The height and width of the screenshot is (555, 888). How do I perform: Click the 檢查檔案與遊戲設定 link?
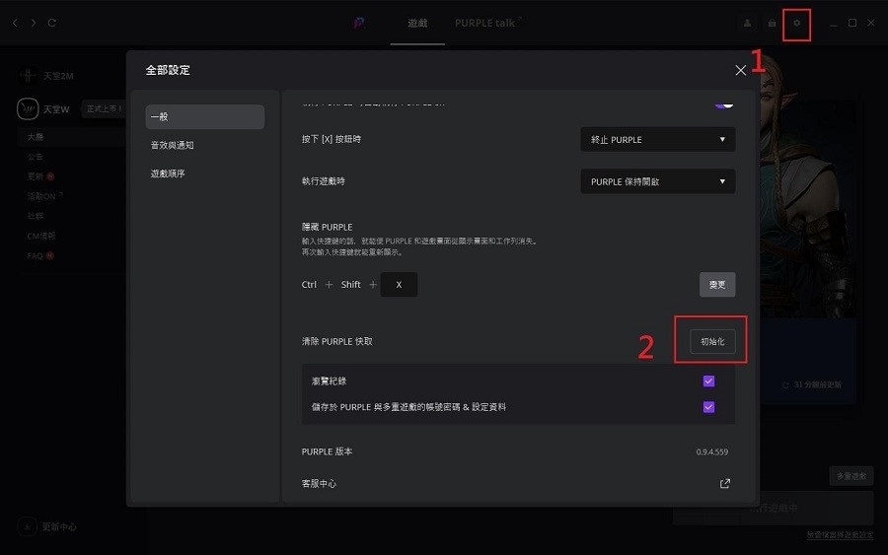pos(840,534)
